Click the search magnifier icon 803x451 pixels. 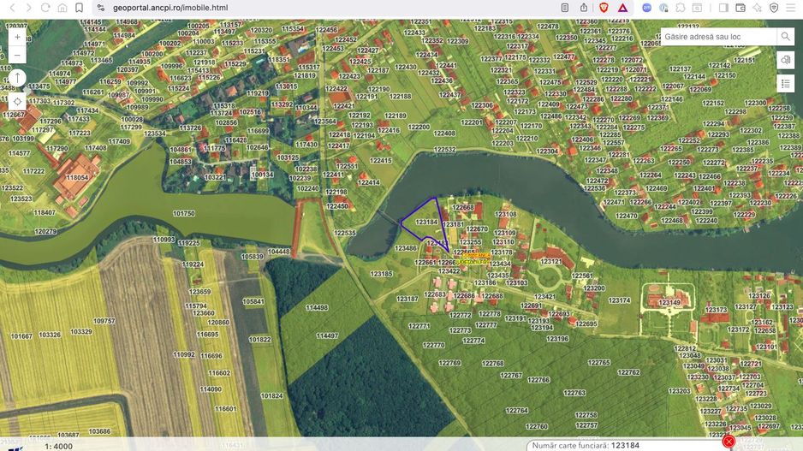coord(785,37)
